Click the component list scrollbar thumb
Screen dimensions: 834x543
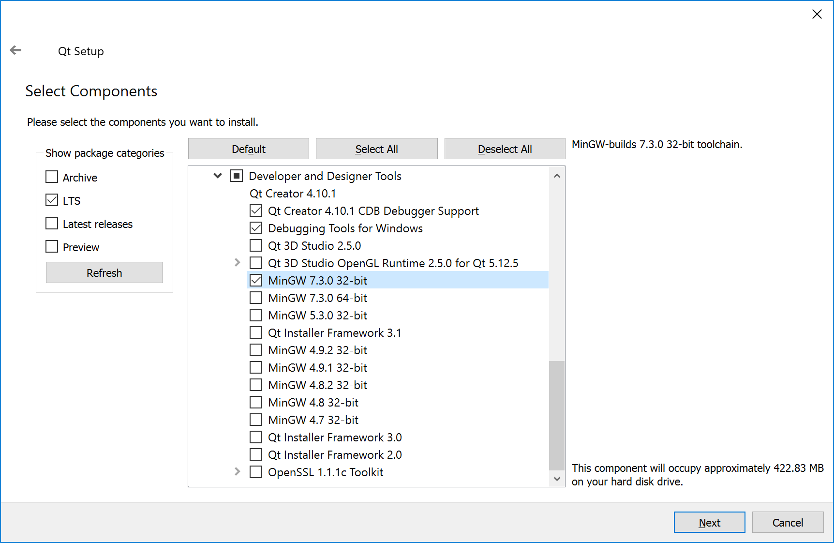(557, 415)
